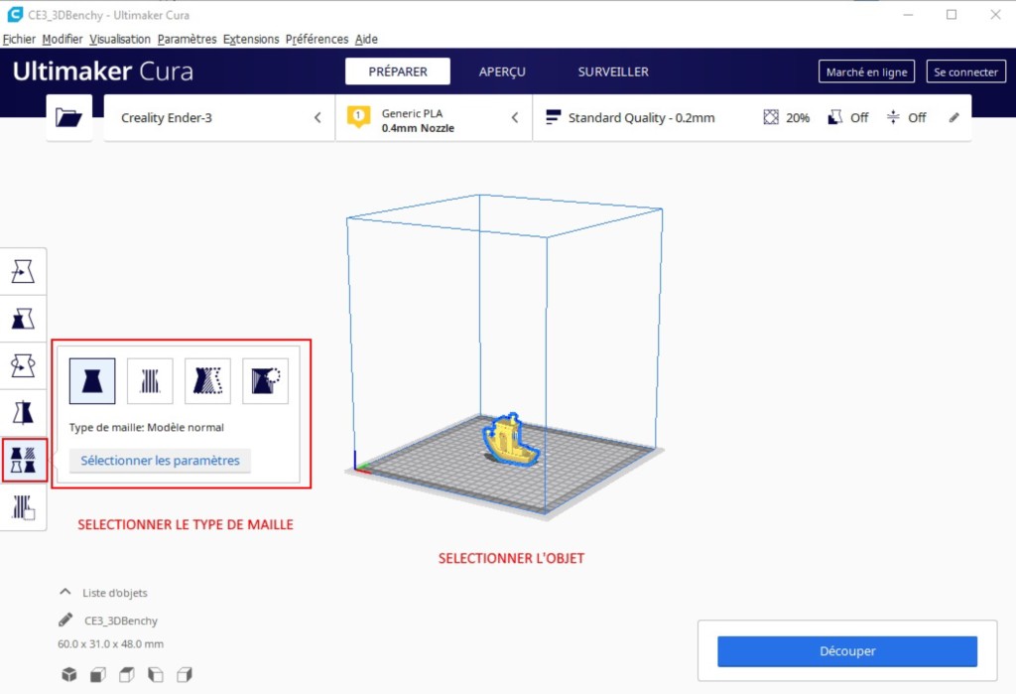Open the Extensions menu
The width and height of the screenshot is (1016, 694).
[251, 39]
